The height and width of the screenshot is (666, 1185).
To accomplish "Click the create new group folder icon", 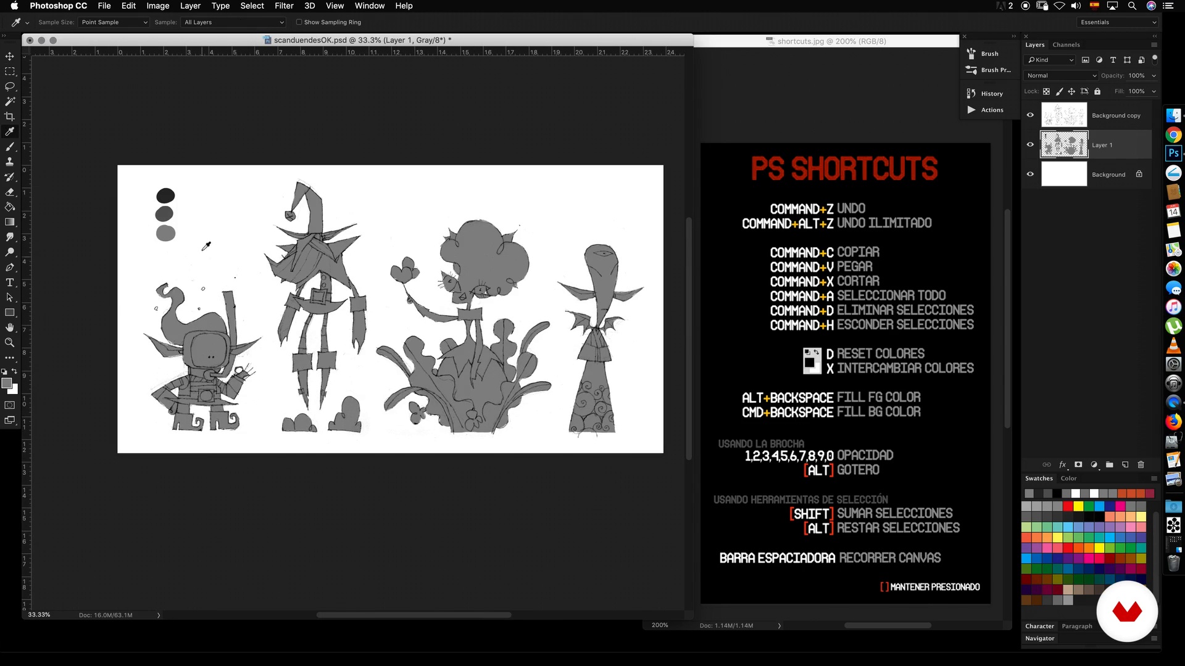I will click(x=1109, y=464).
